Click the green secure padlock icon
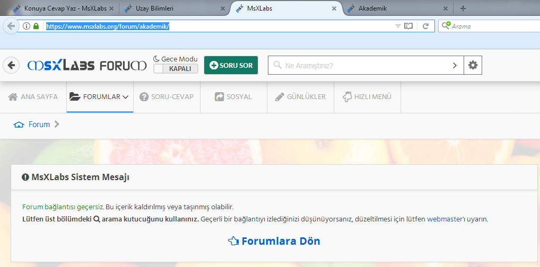This screenshot has width=540, height=267. click(x=36, y=26)
